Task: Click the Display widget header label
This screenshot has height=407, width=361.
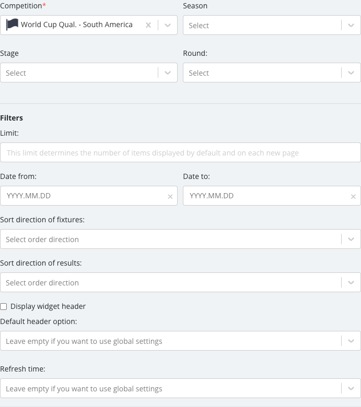Action: 48,306
